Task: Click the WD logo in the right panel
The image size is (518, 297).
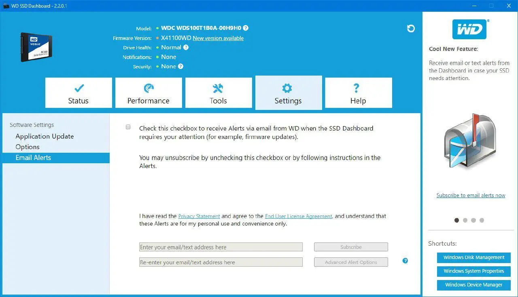Action: [469, 29]
